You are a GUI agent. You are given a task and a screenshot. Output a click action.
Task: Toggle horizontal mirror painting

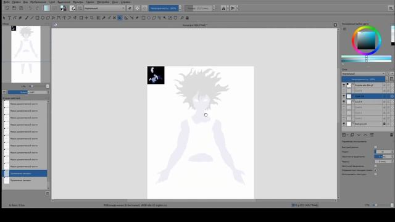[x=223, y=8]
